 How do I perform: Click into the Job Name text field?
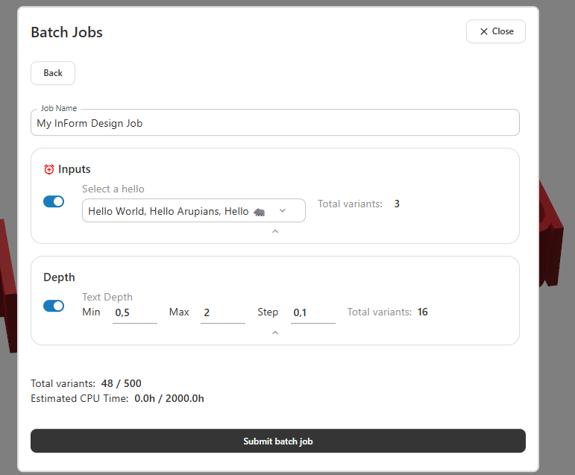pyautogui.click(x=274, y=123)
